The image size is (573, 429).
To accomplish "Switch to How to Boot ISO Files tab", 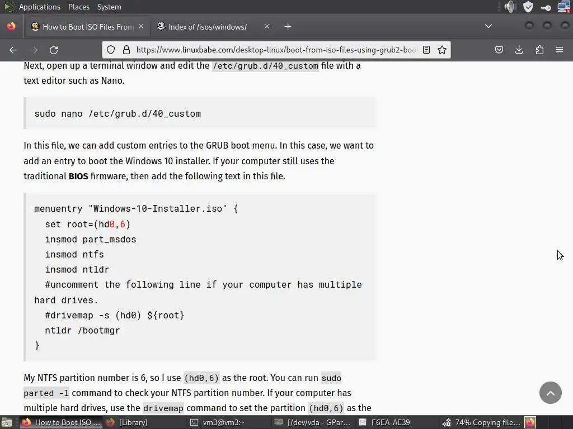I will pos(88,27).
